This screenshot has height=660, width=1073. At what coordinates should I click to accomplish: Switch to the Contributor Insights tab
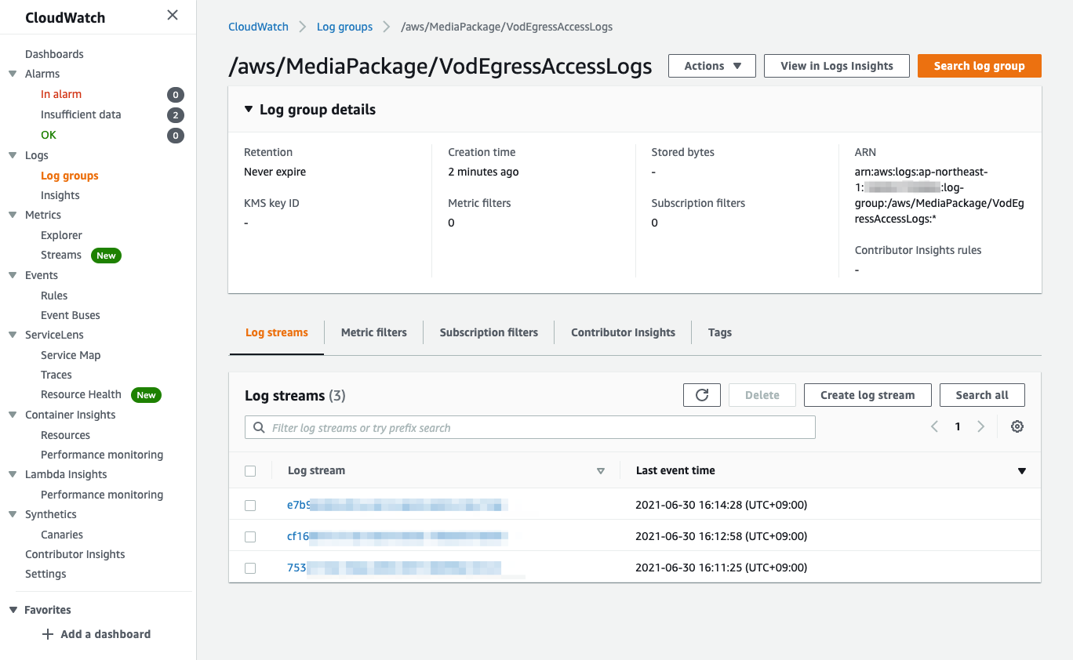(623, 332)
